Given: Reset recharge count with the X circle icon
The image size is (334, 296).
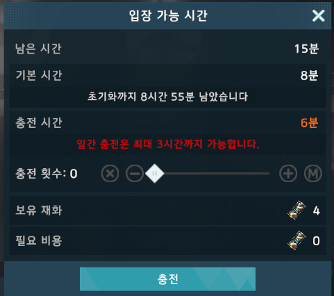Looking at the screenshot, I should (110, 174).
